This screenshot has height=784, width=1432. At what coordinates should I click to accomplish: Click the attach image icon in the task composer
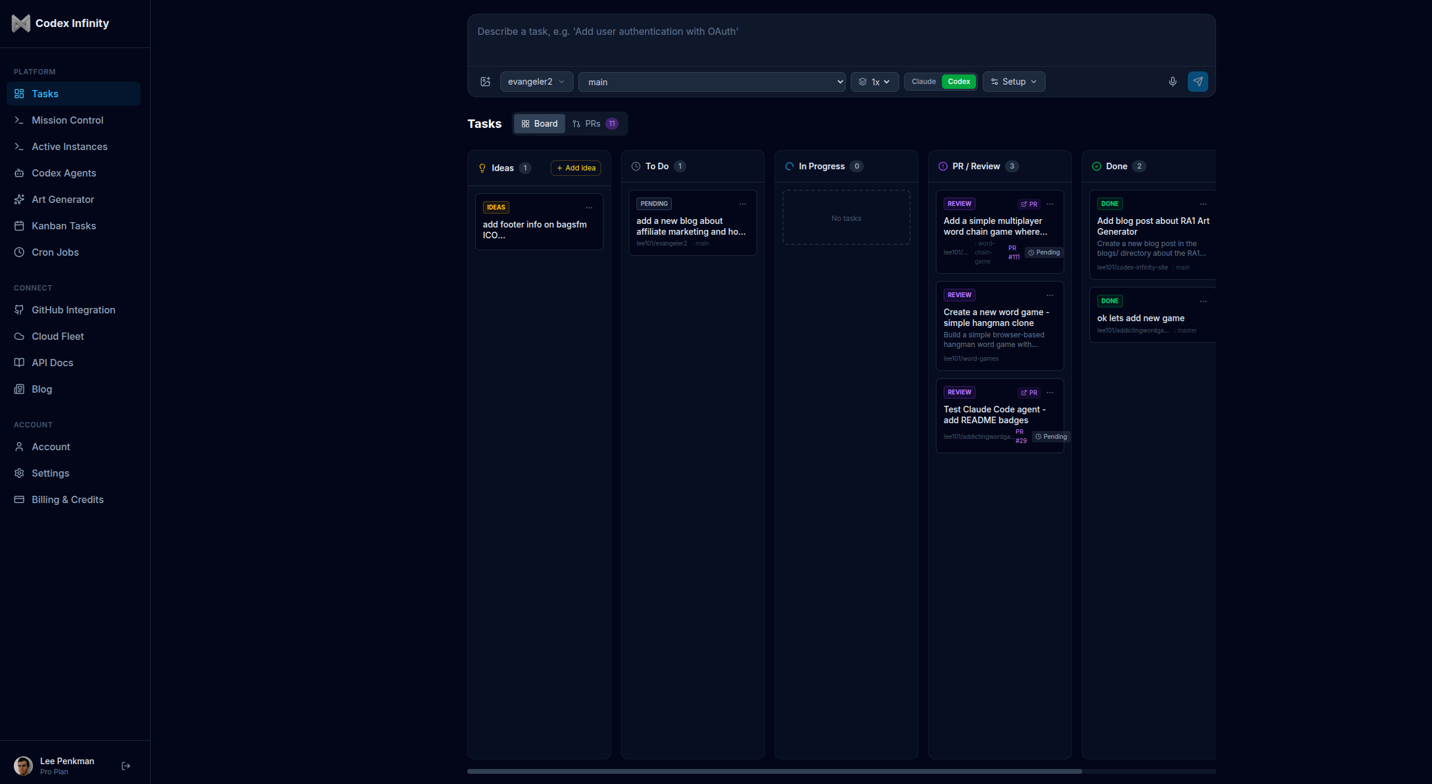(x=485, y=82)
